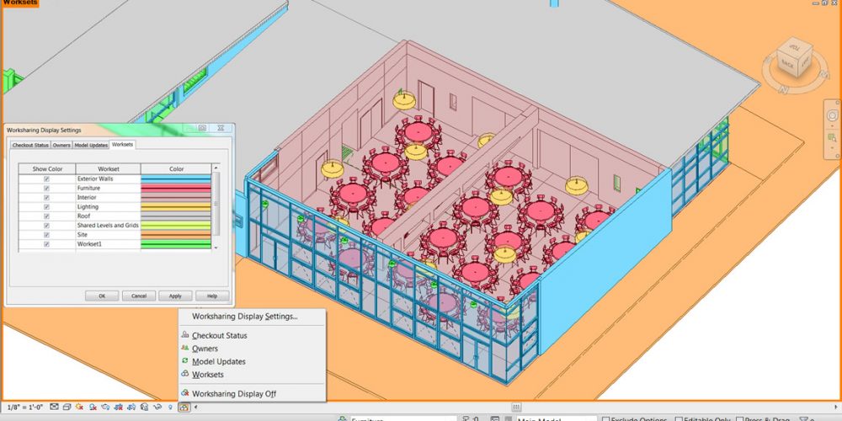The image size is (842, 421).
Task: Uncheck Show Color for Exterior Walls
Action: (46, 179)
